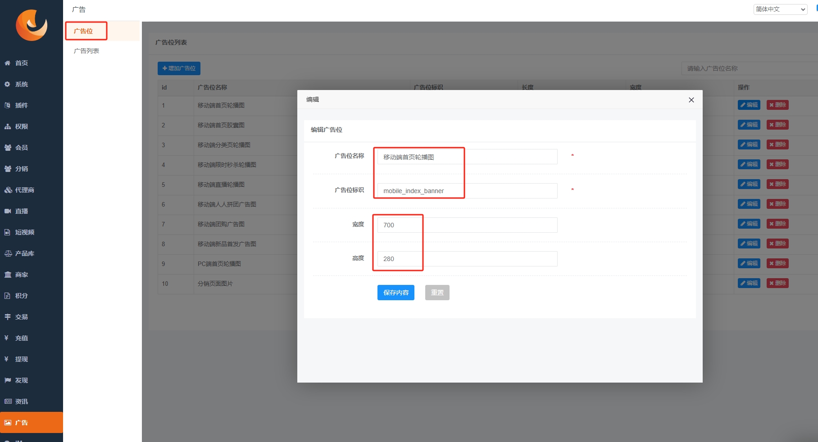
Task: Open the 代理商 agents sidebar item
Action: pyautogui.click(x=32, y=190)
